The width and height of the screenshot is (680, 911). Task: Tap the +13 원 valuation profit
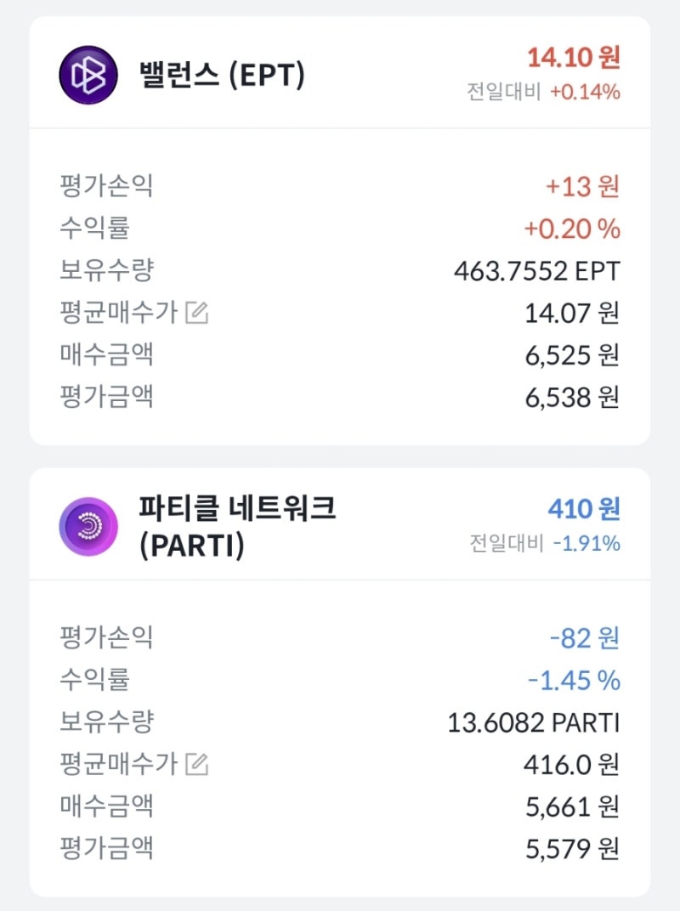(582, 186)
